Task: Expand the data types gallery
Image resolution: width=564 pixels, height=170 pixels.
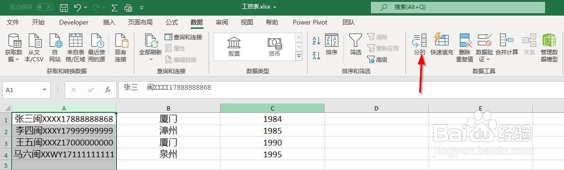Action: [x=299, y=56]
